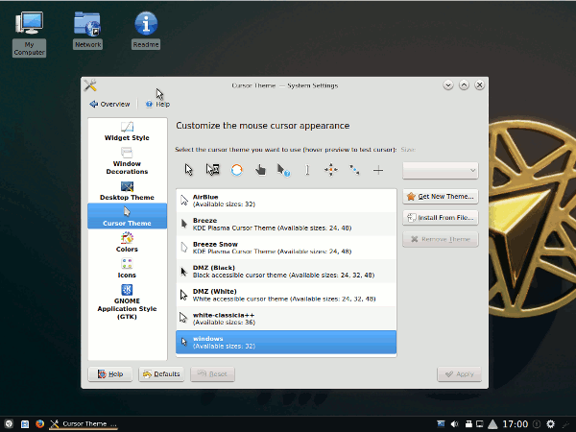This screenshot has width=576, height=432.
Task: Click the pointing hand cursor preview
Action: pos(260,170)
